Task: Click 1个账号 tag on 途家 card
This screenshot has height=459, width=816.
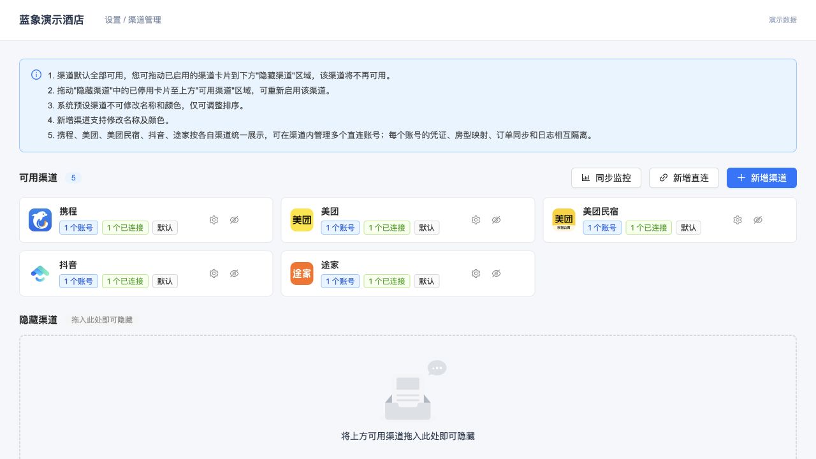Action: [340, 281]
